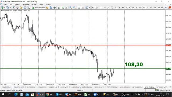This screenshot has width=172, height=97.
Task: Select the rectangle shape tool
Action: click(123, 8)
